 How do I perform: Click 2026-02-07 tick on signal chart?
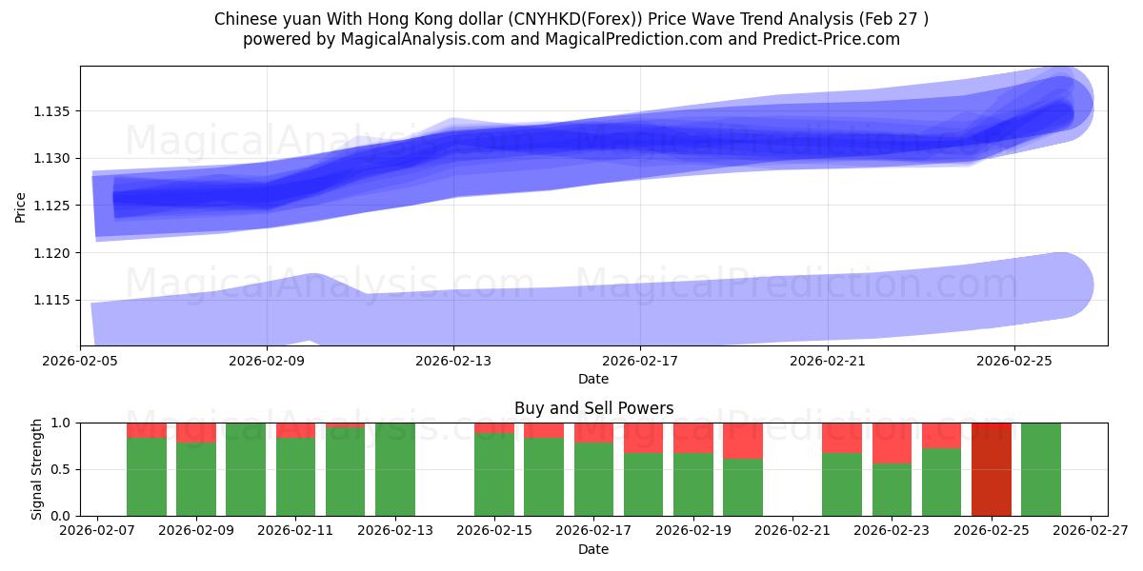tap(97, 531)
